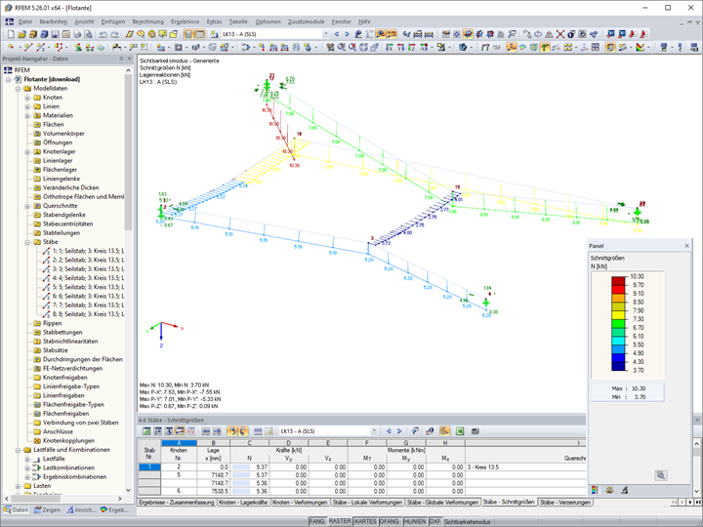Toggle table display icon in toolbar
The width and height of the screenshot is (703, 527).
click(x=199, y=34)
